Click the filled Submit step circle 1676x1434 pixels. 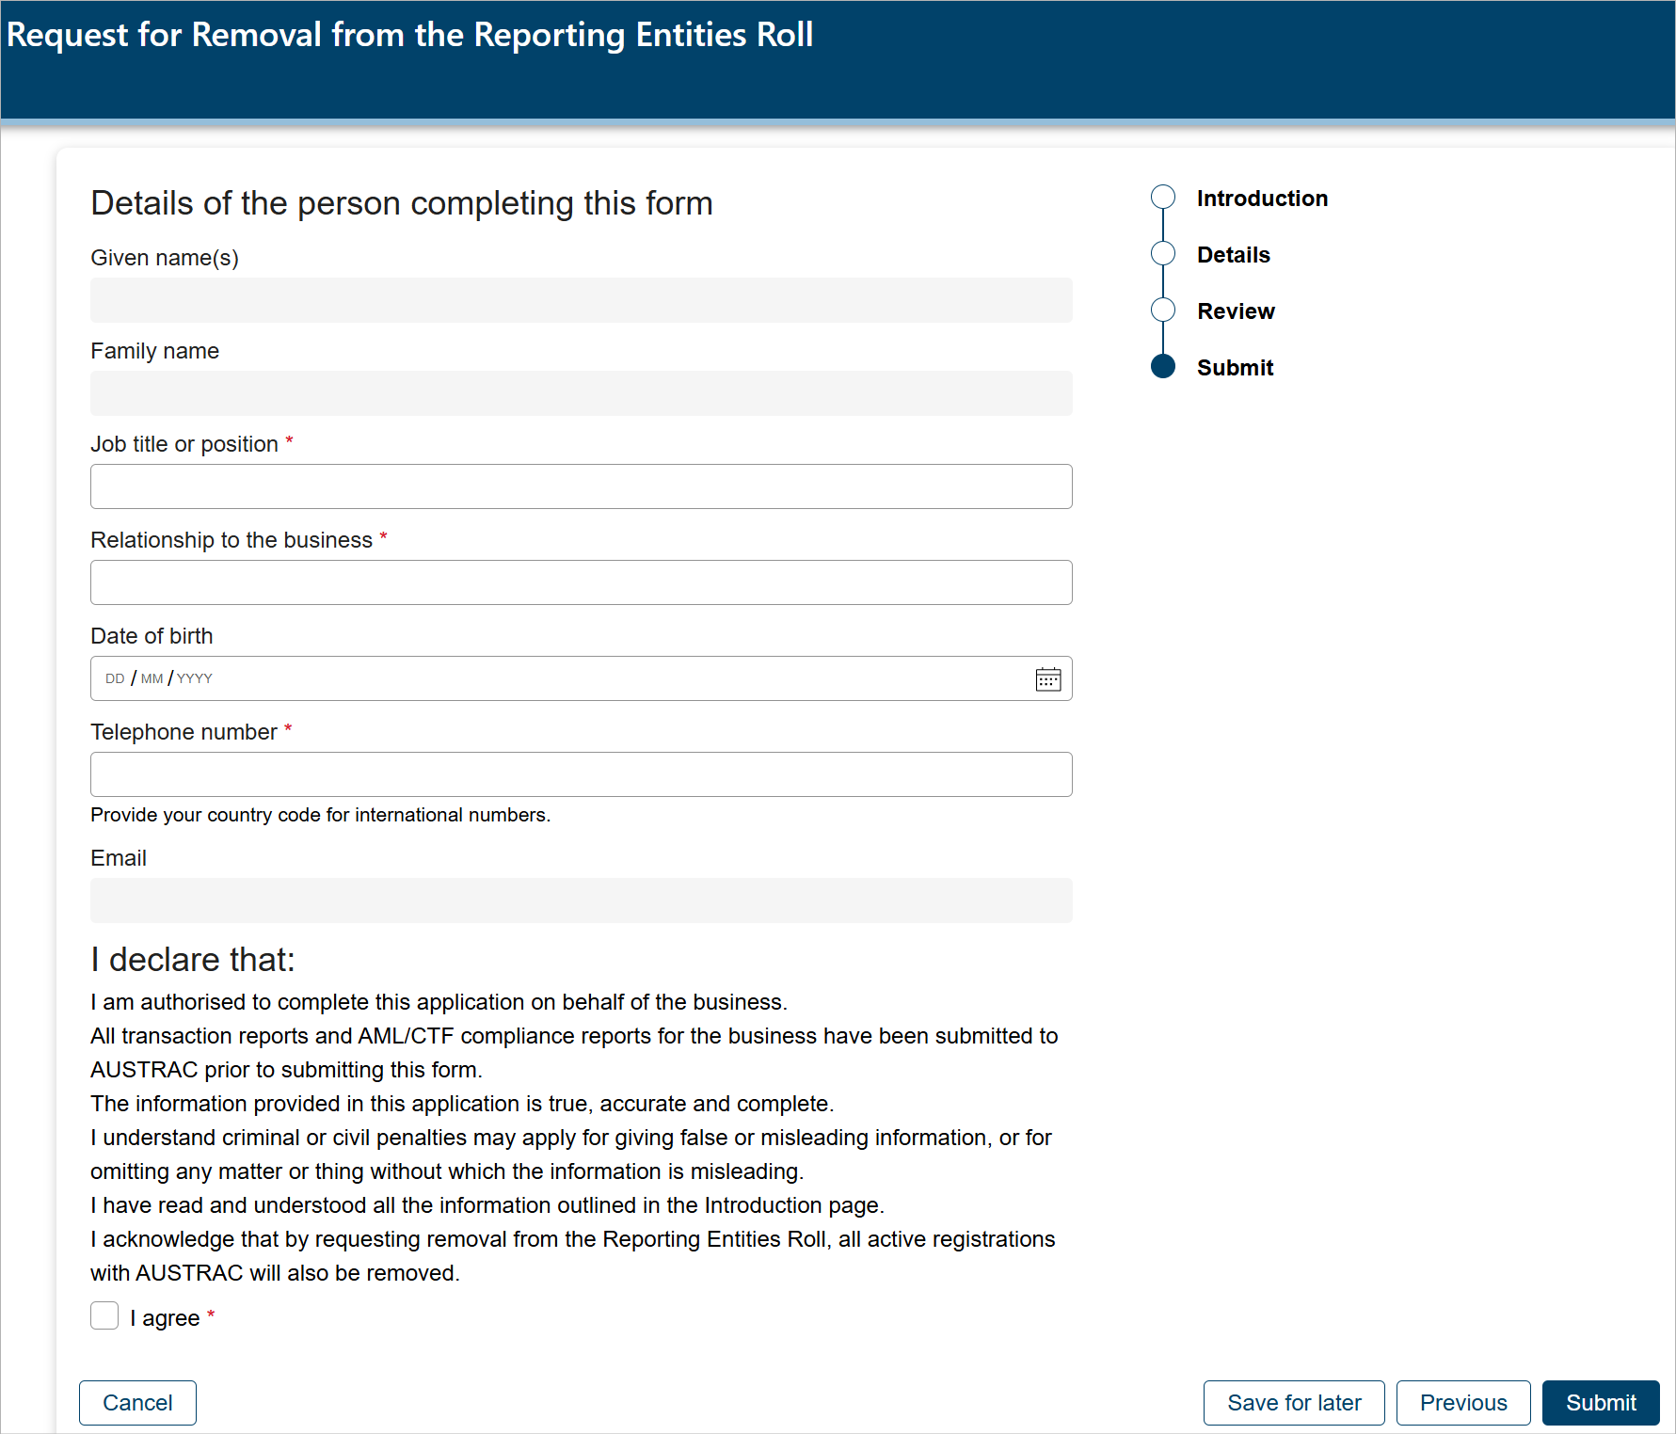1163,367
